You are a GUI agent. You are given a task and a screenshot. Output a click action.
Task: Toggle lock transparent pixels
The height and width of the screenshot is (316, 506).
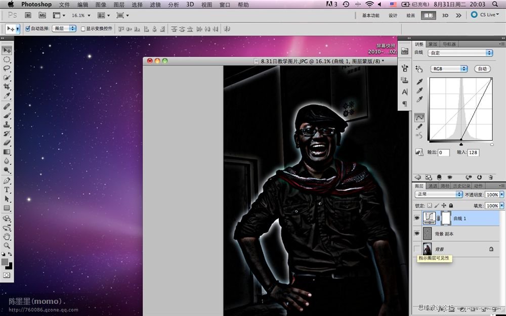click(430, 205)
